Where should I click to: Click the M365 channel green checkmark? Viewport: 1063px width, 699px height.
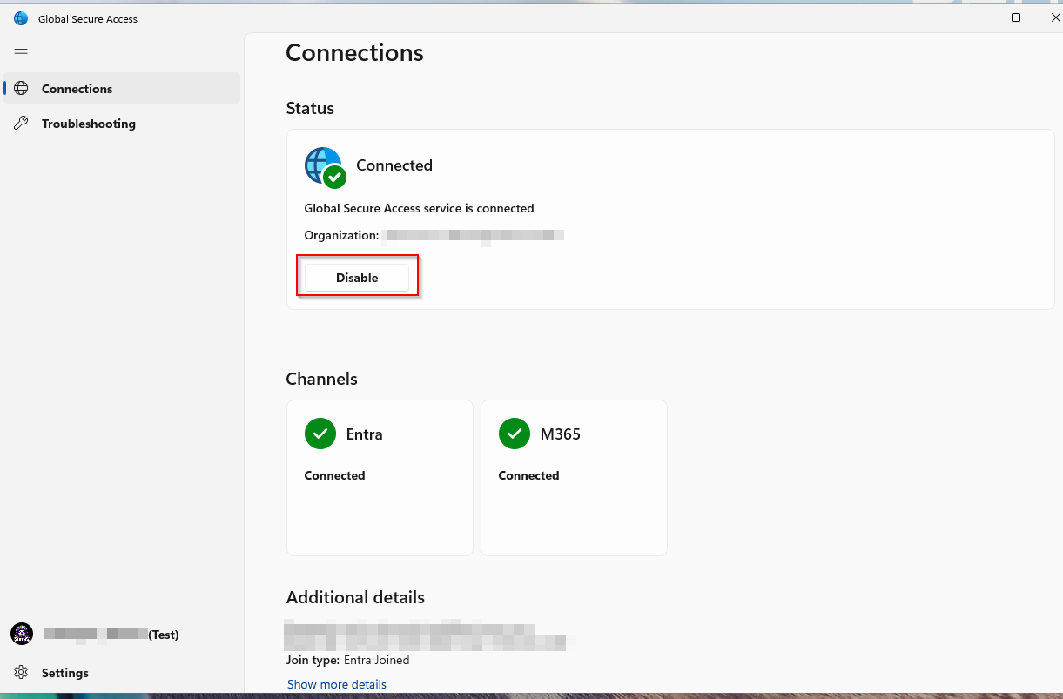click(515, 434)
